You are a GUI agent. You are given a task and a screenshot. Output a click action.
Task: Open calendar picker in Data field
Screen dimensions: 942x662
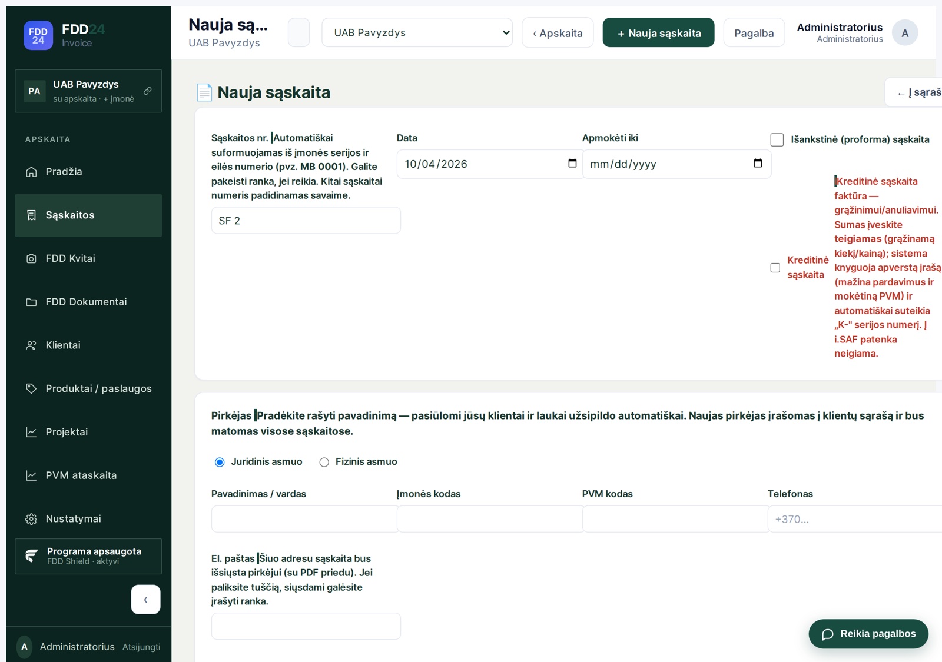(572, 164)
